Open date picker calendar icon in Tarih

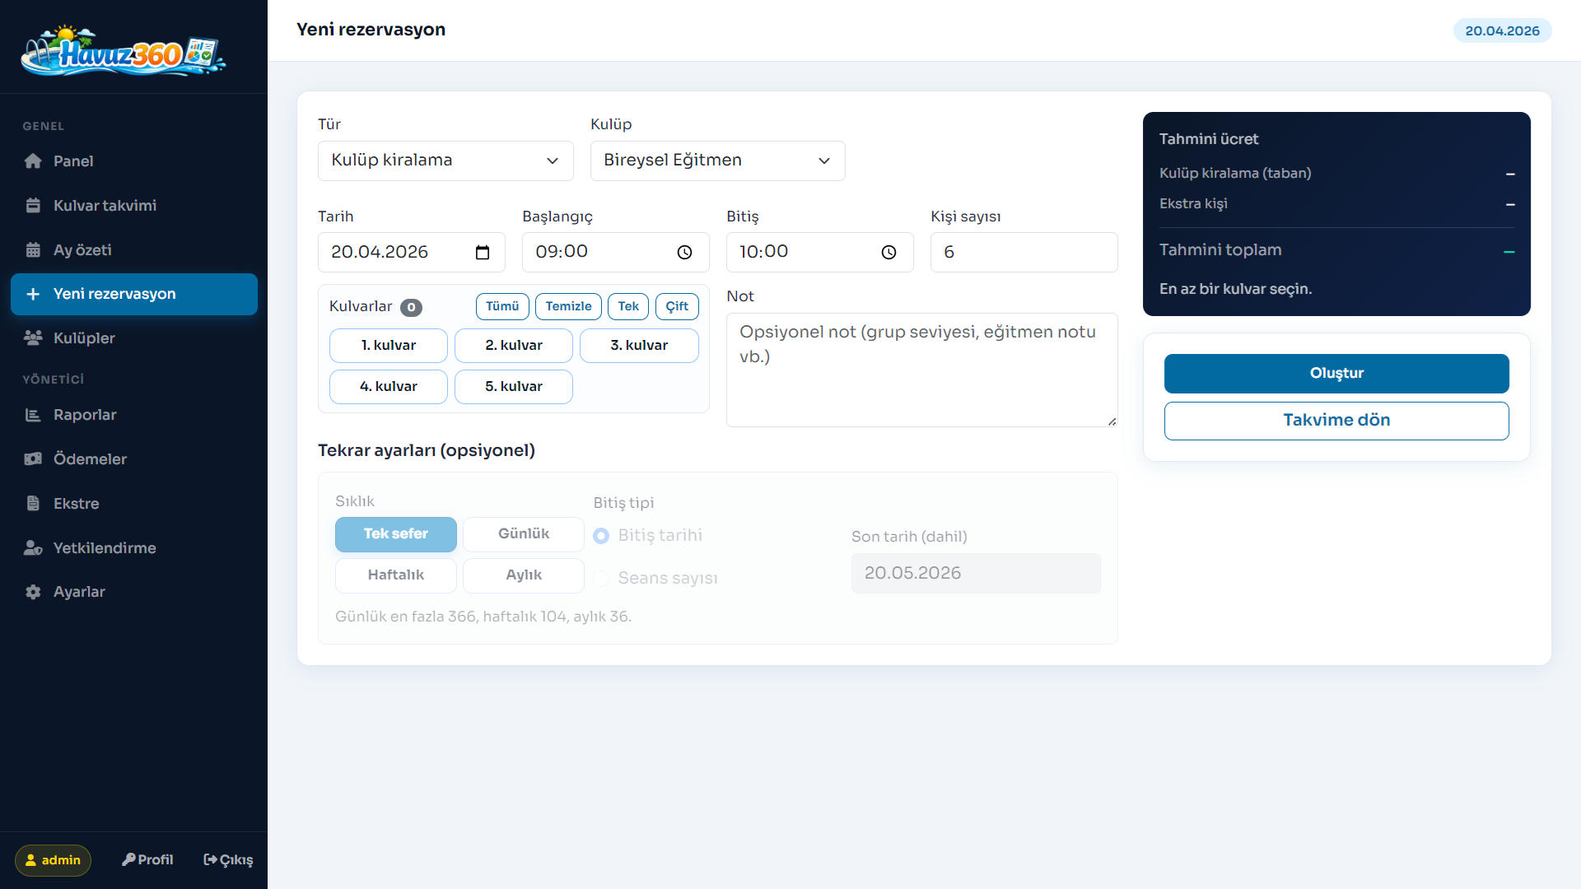483,253
